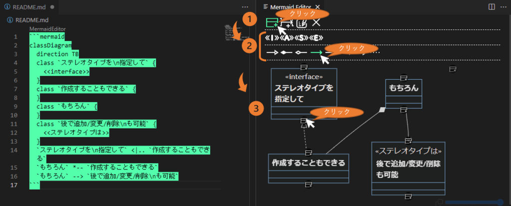Select the «I» interface stereotype

[271, 38]
